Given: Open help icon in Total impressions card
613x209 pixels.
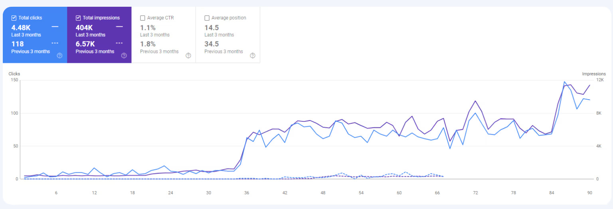Looking at the screenshot, I should 124,56.
